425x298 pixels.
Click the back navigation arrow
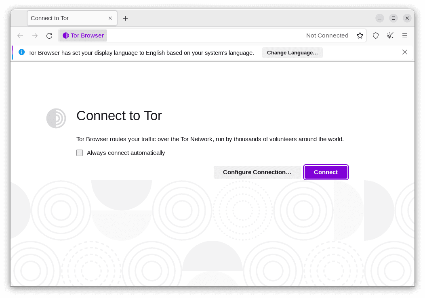point(20,35)
